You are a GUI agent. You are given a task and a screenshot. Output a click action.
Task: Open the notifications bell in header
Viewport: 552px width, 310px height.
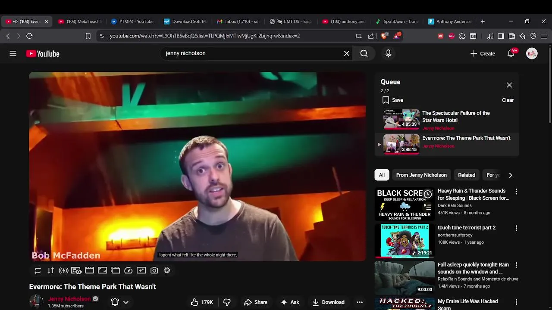[x=511, y=53]
